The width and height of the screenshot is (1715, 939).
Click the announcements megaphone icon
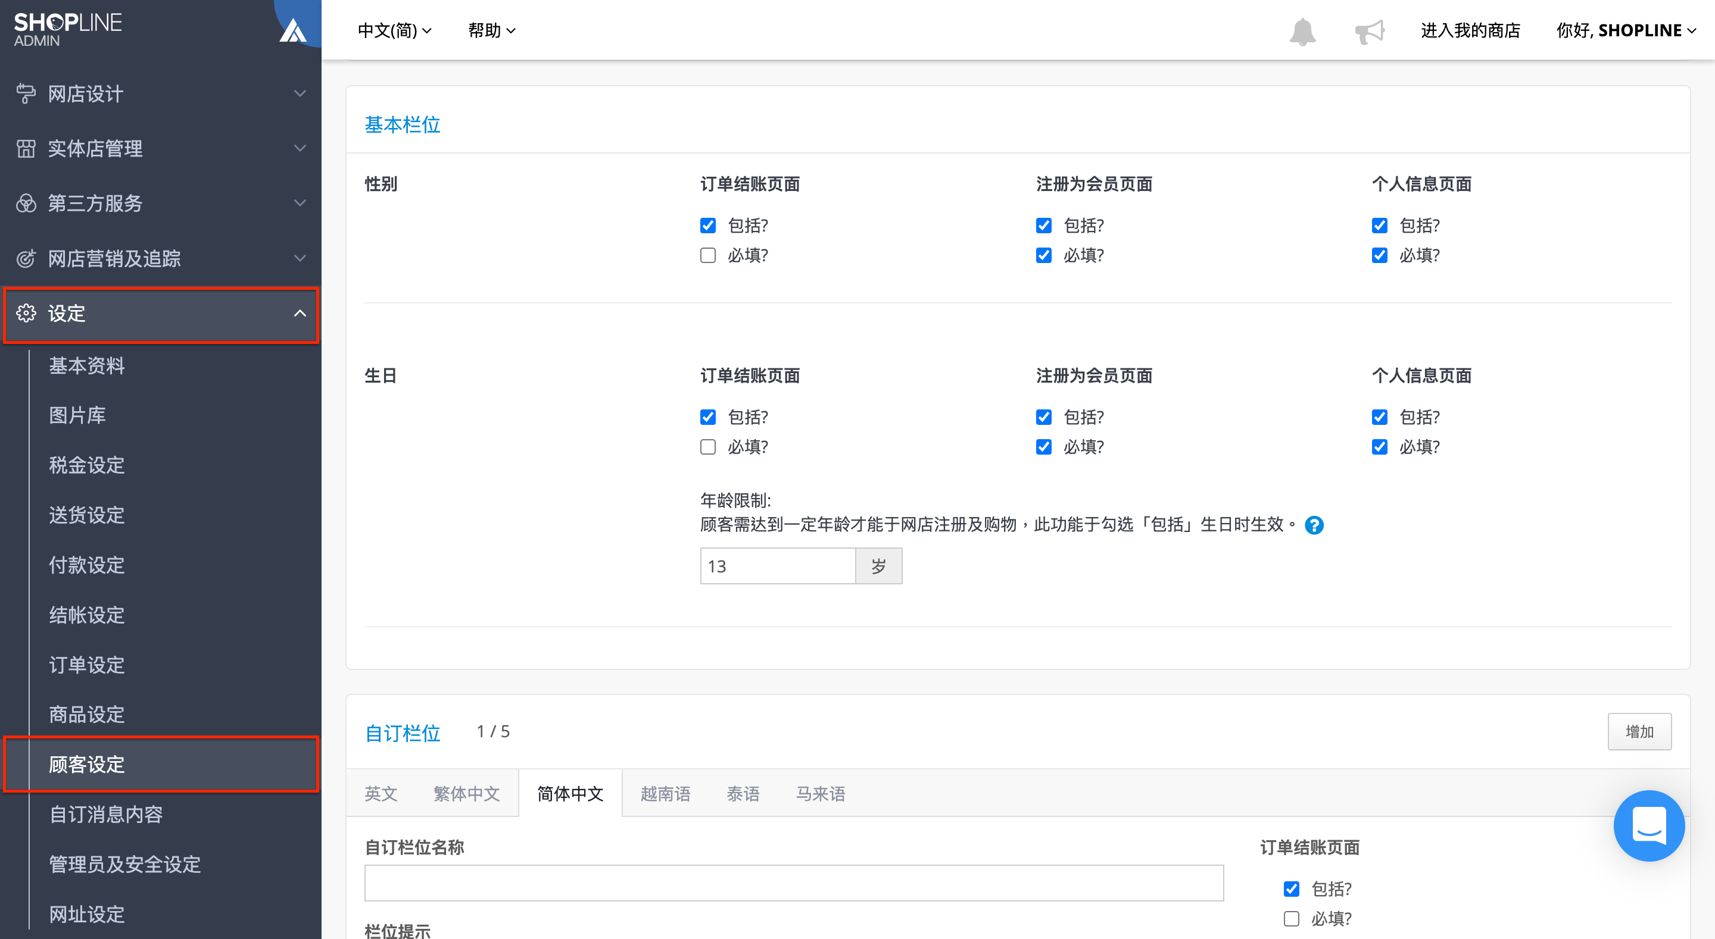coord(1370,30)
